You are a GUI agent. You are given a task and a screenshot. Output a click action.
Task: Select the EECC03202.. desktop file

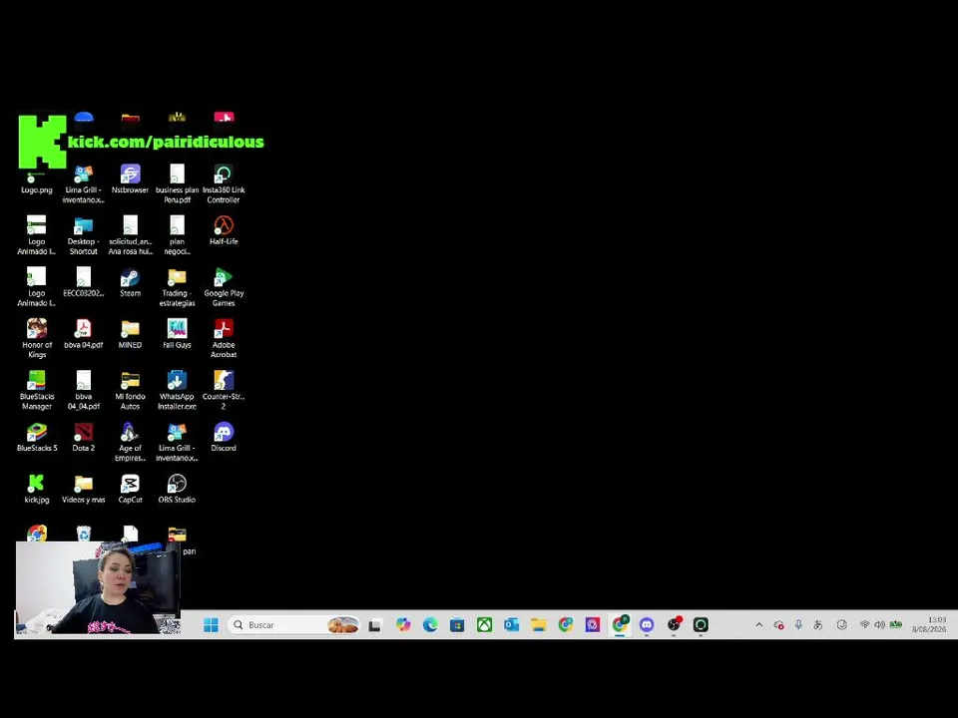84,282
